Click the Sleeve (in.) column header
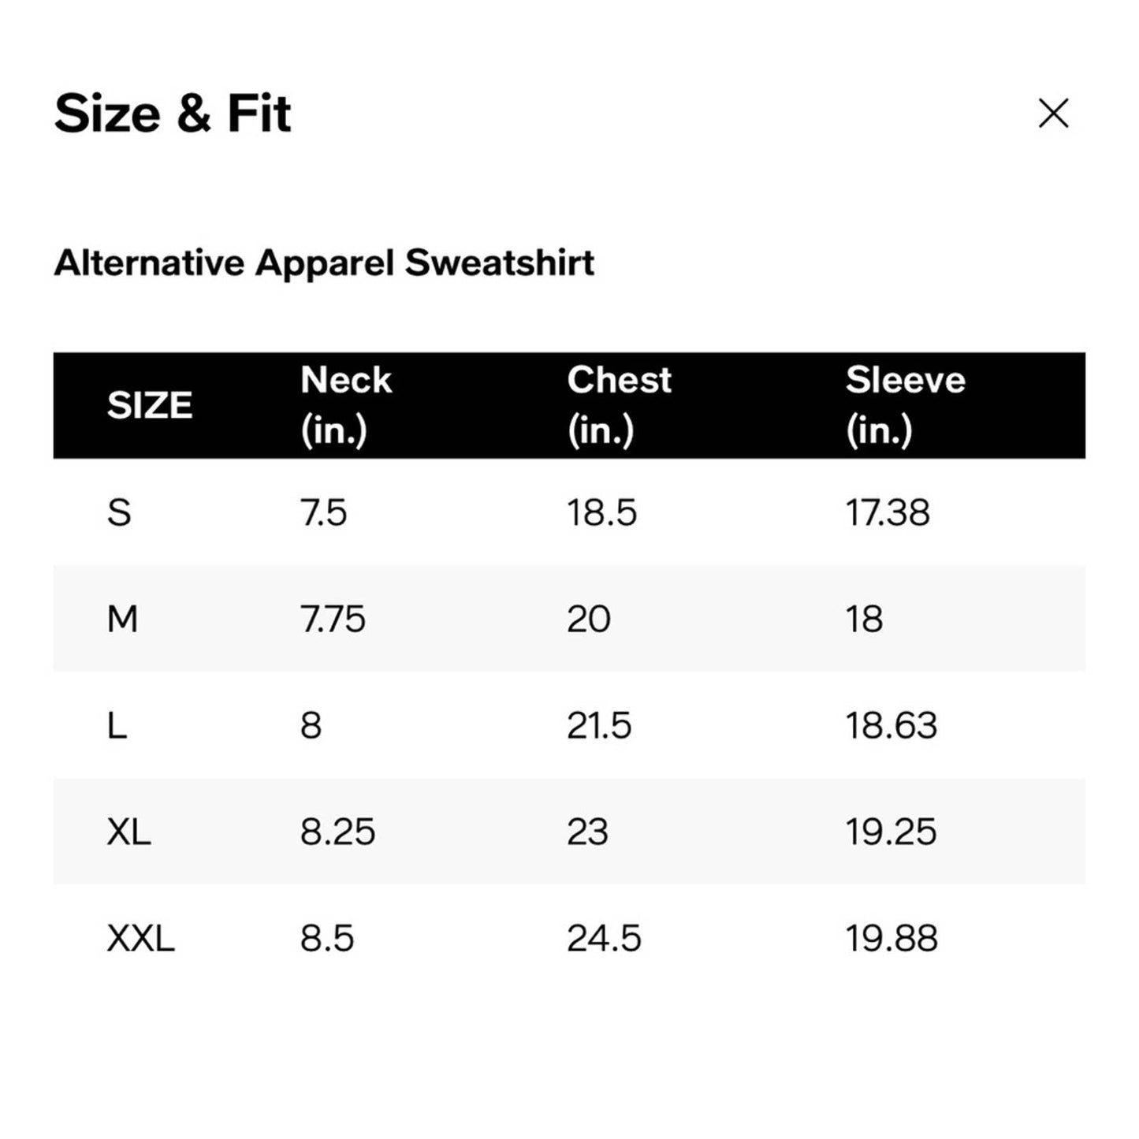The width and height of the screenshot is (1139, 1139). pyautogui.click(x=905, y=405)
